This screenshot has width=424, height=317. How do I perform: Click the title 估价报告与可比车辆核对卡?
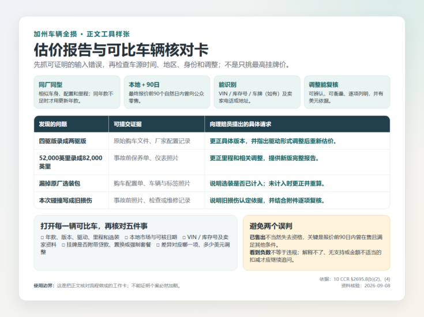tap(121, 50)
